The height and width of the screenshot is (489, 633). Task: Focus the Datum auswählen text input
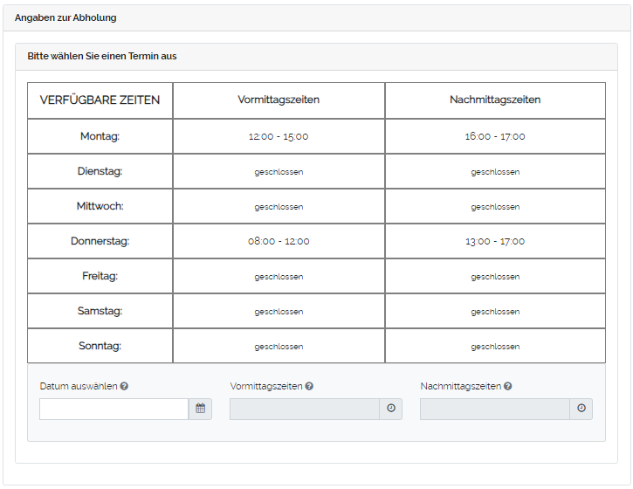pos(114,409)
